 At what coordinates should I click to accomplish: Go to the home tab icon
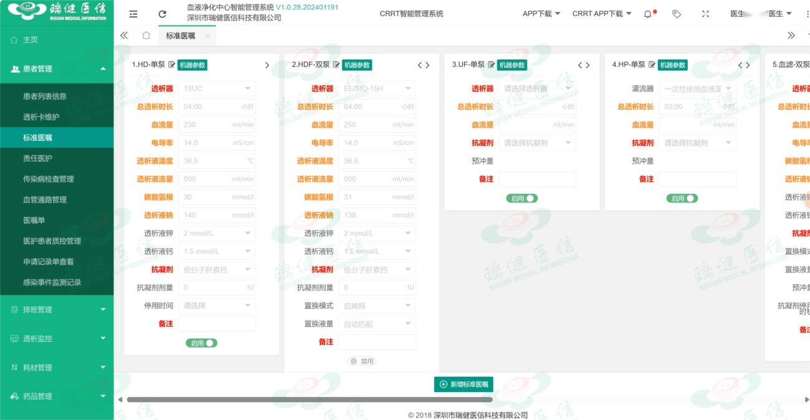146,36
